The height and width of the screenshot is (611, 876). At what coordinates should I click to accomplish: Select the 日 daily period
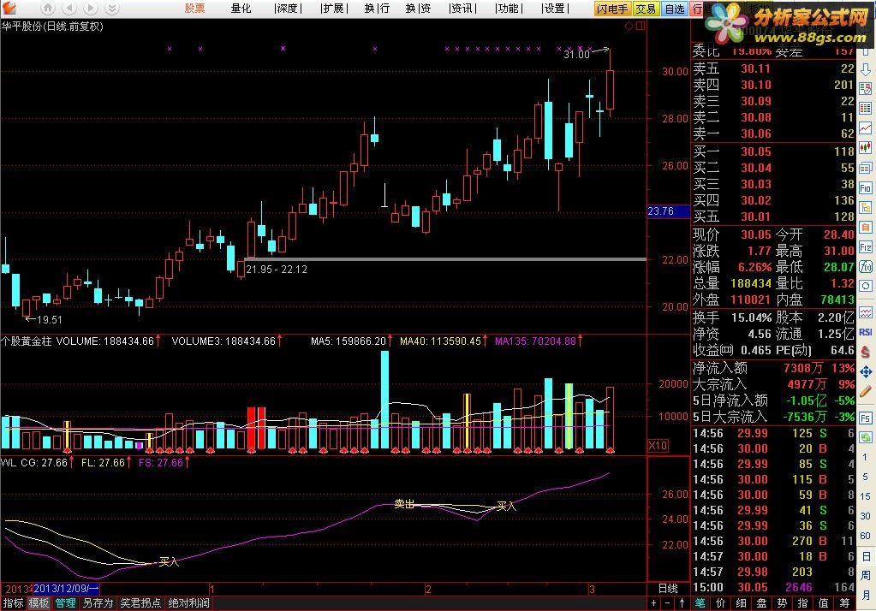(865, 556)
